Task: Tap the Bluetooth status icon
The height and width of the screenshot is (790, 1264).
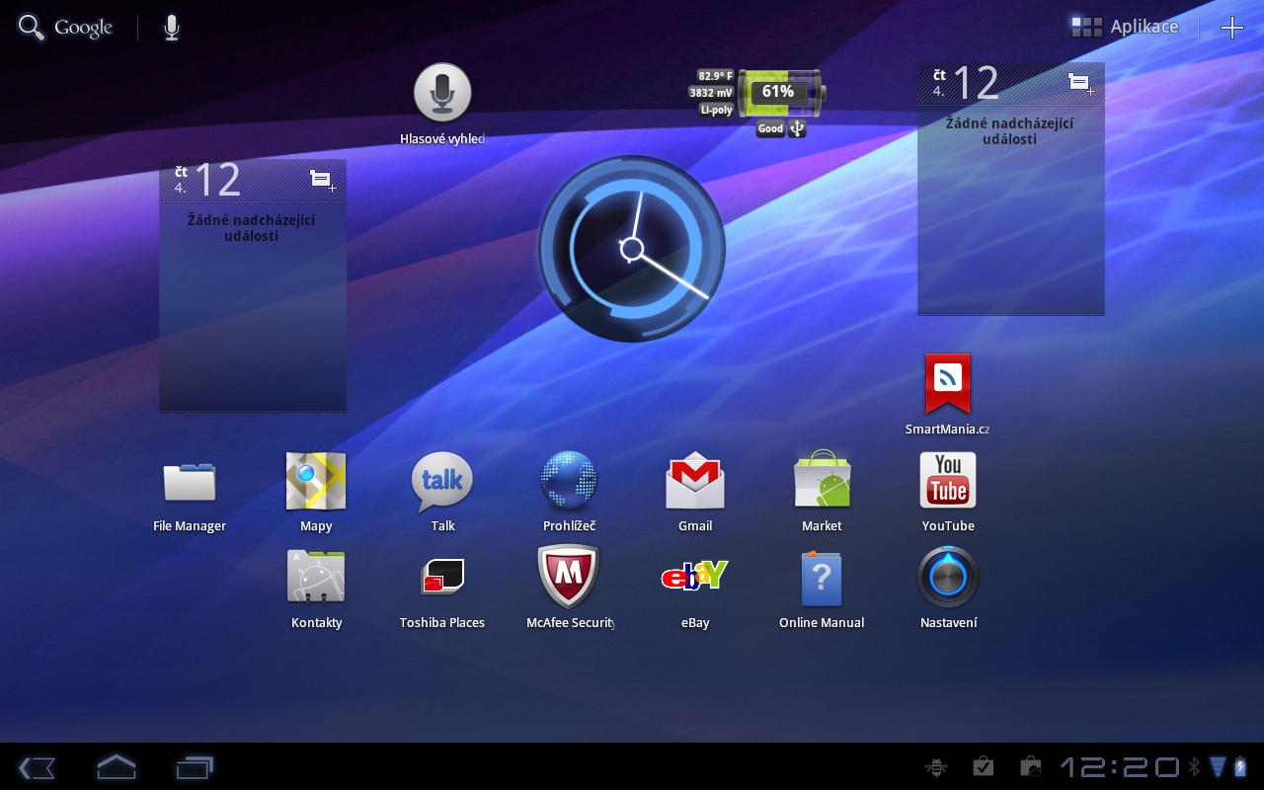Action: tap(1194, 766)
